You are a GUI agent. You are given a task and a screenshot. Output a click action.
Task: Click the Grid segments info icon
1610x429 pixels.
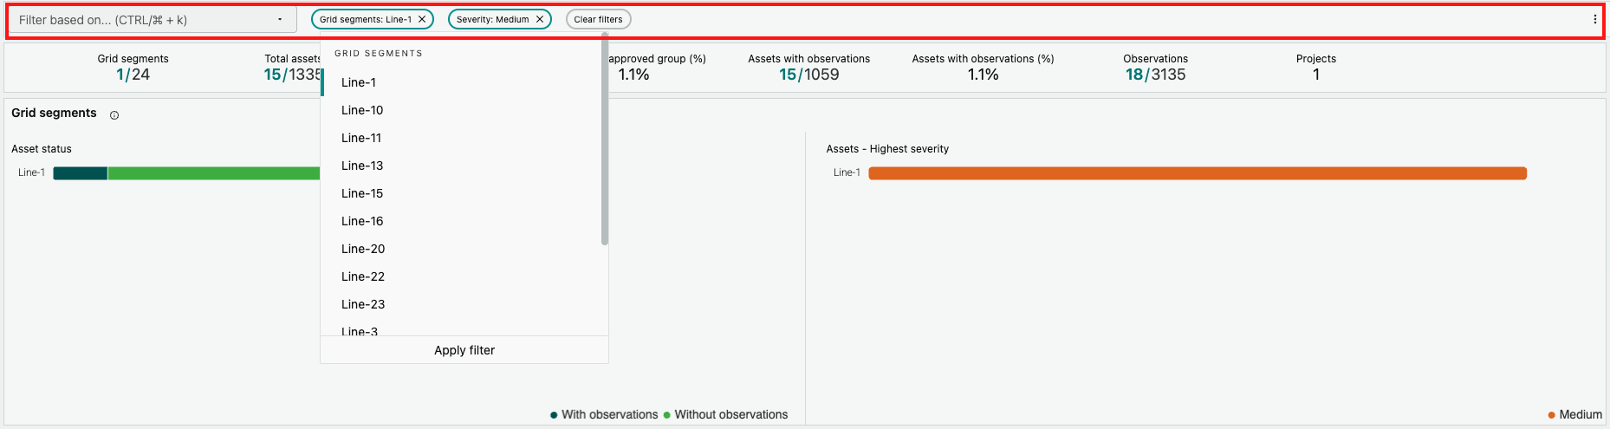click(x=114, y=115)
